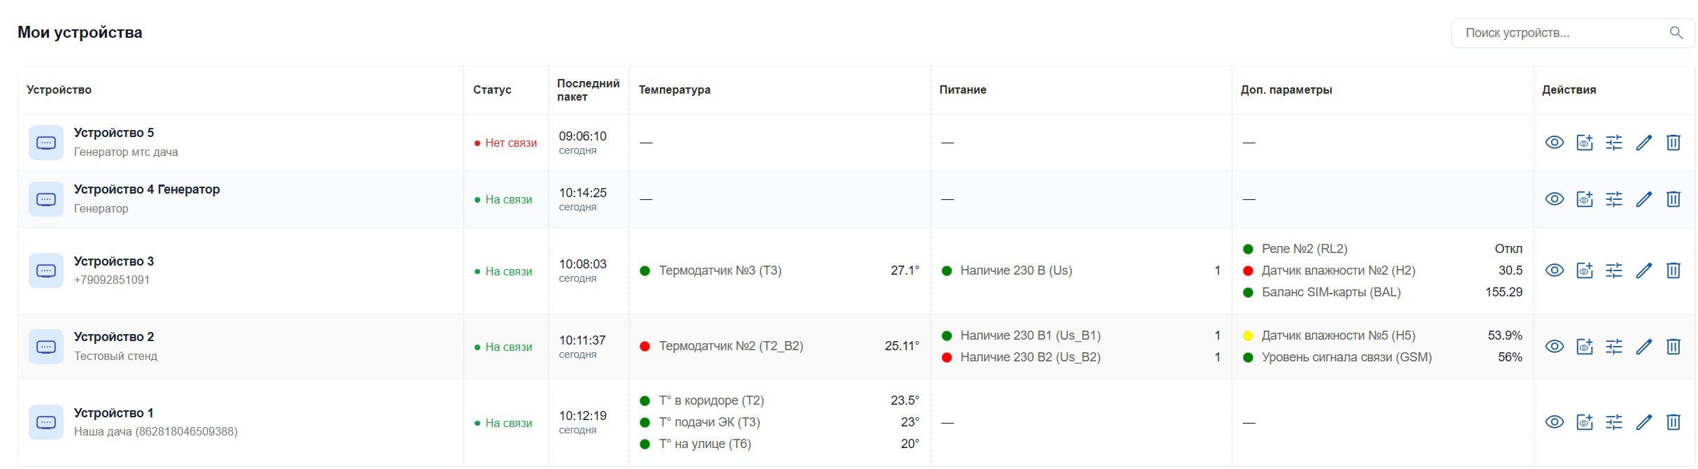
Task: Click the 'Генератор мтс дача' subtitle
Action: 126,152
